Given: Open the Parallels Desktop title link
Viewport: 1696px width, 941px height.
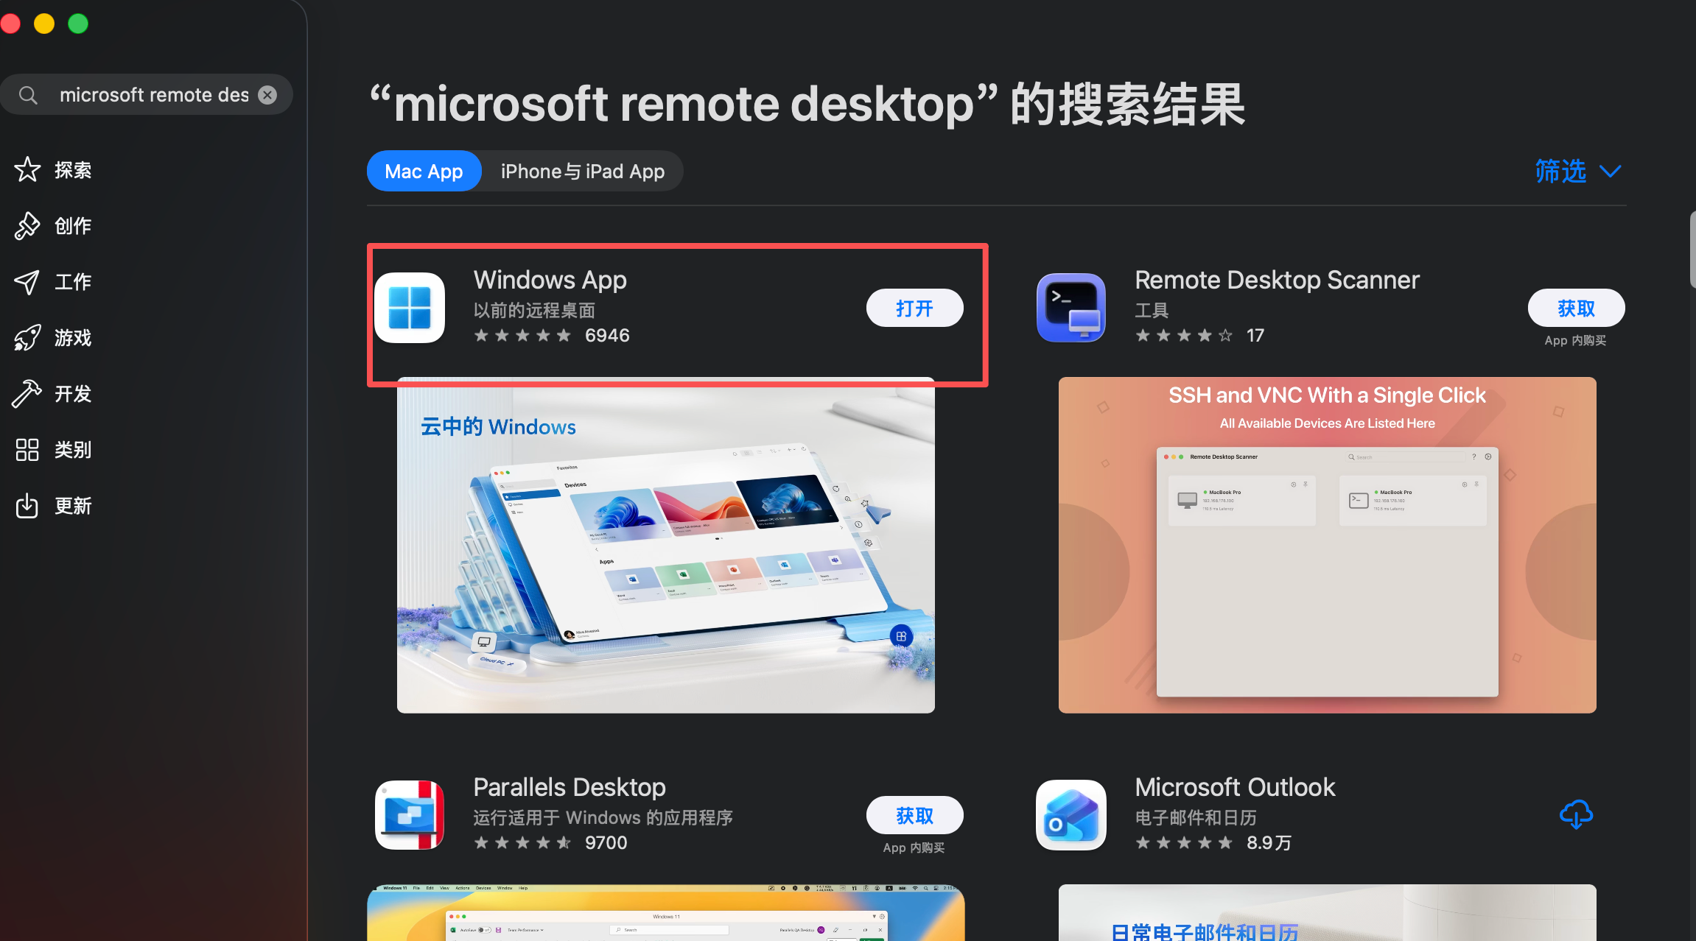Looking at the screenshot, I should 570,787.
